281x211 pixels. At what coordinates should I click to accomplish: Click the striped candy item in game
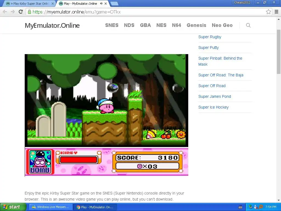pos(151,134)
